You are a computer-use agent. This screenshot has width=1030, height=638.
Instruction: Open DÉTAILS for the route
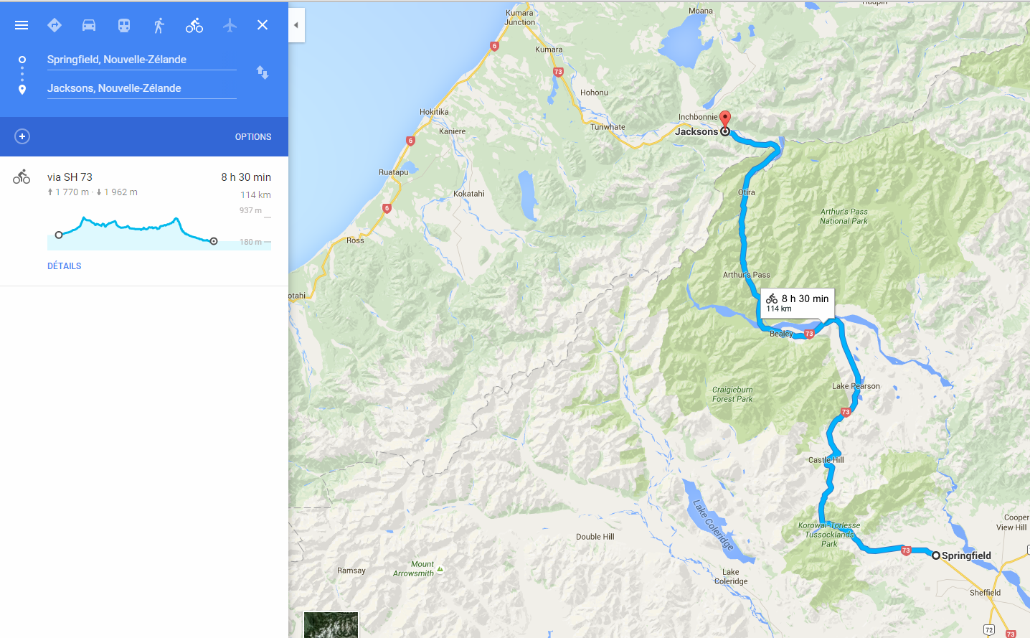[x=65, y=266]
